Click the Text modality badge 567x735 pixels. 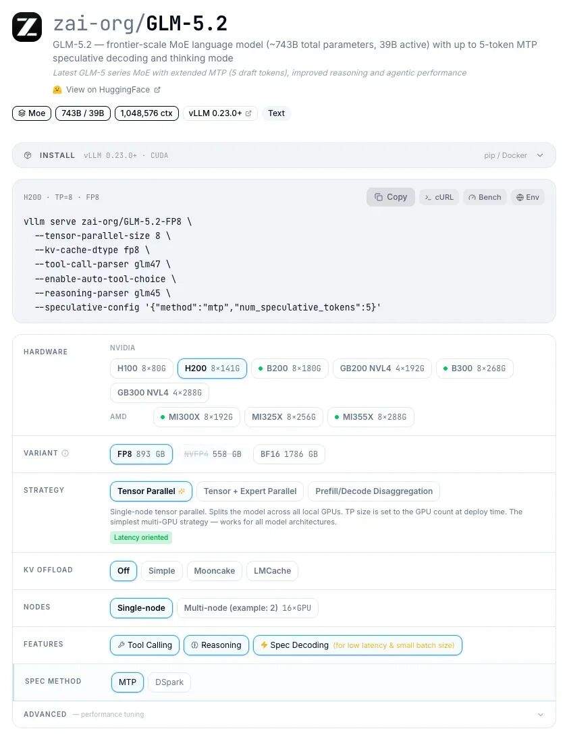click(x=276, y=113)
